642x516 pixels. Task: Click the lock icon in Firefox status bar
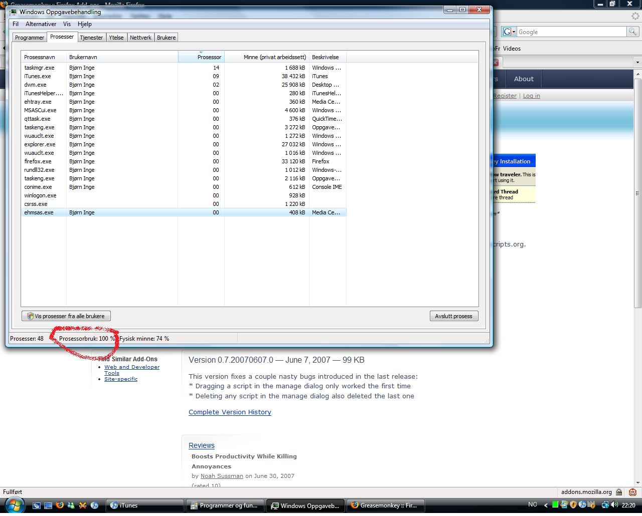tap(619, 492)
